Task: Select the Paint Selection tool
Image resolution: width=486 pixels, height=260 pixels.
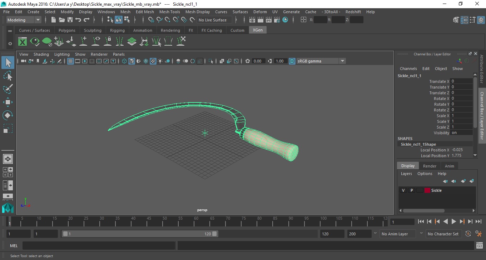Action: click(x=8, y=89)
